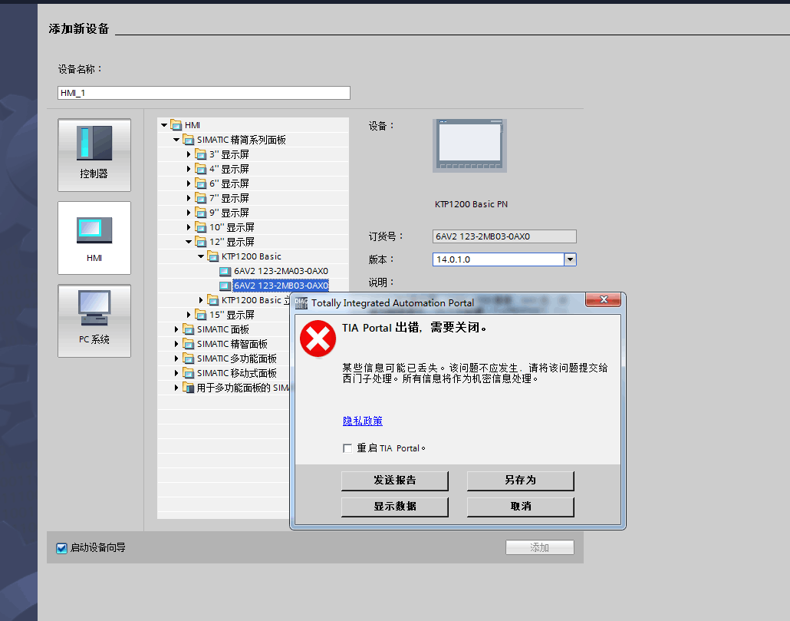Click the SIMATIC 面板 folder icon
This screenshot has width=790, height=621.
(189, 329)
